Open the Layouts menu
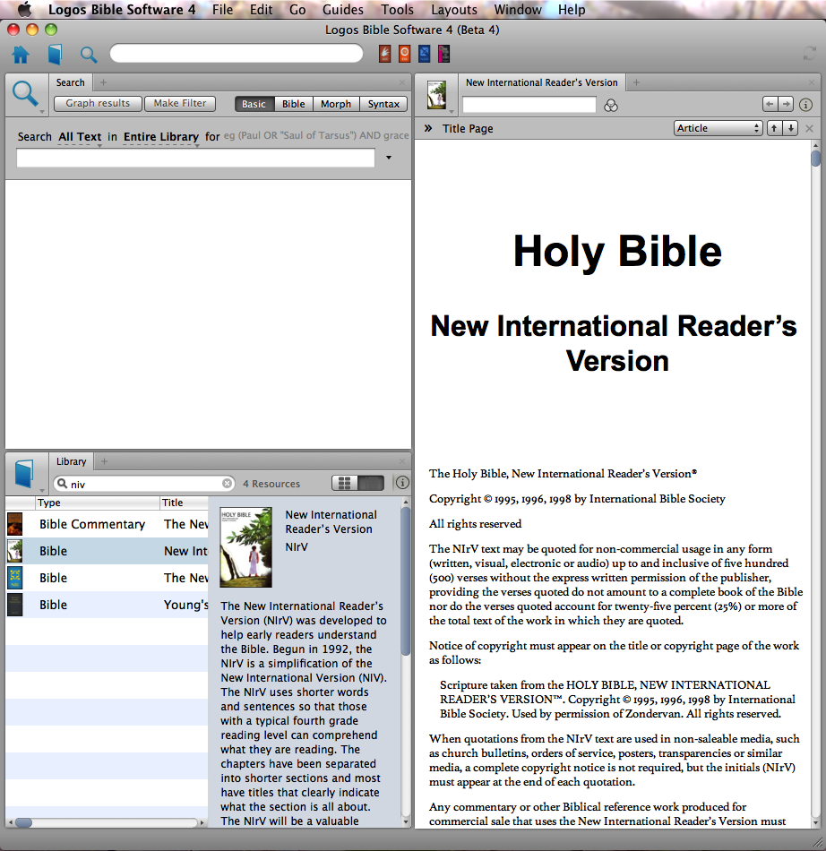The image size is (826, 851). [454, 10]
